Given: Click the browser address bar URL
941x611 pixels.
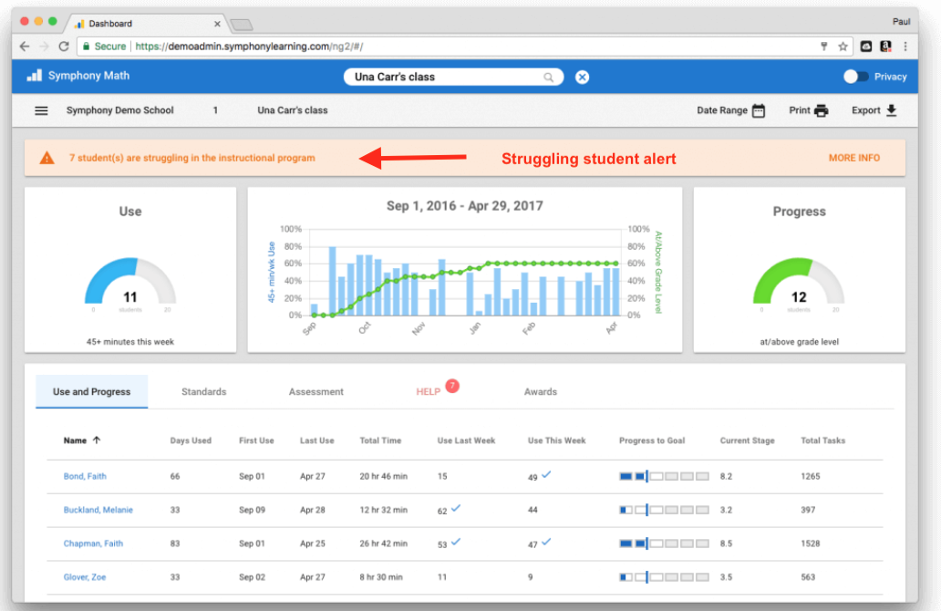Looking at the screenshot, I should [x=249, y=47].
